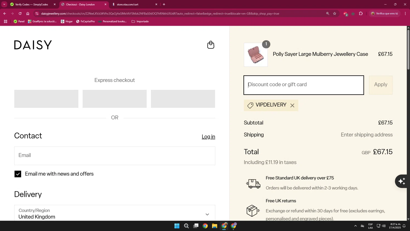Toggle Email me with news and offers
This screenshot has width=410, height=231.
(18, 174)
